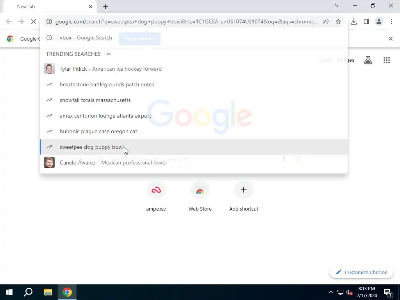This screenshot has width=400, height=300.
Task: Open the ampe.iso shortcut
Action: tap(156, 196)
